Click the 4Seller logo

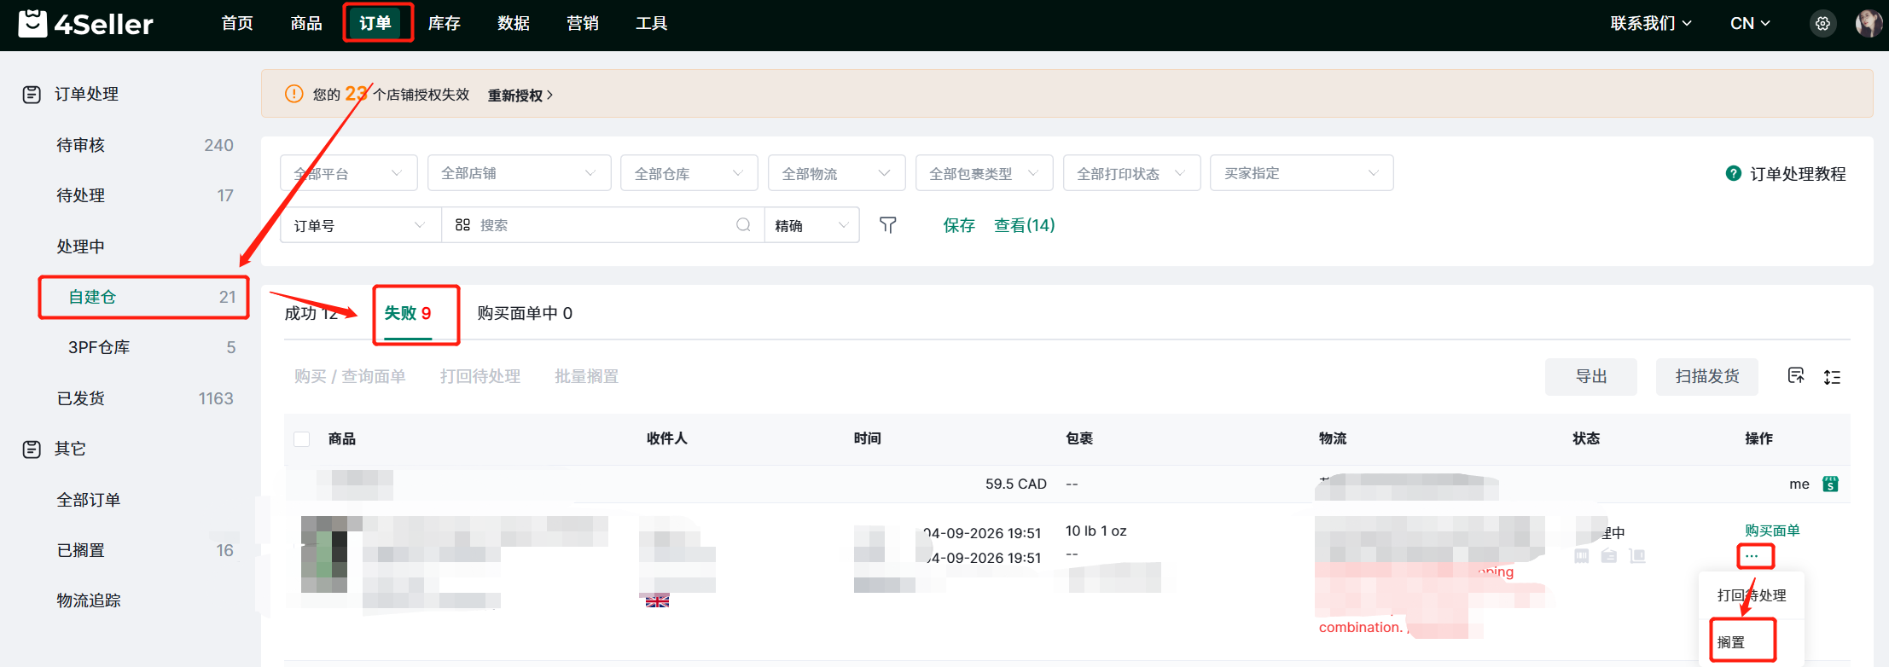[x=86, y=24]
